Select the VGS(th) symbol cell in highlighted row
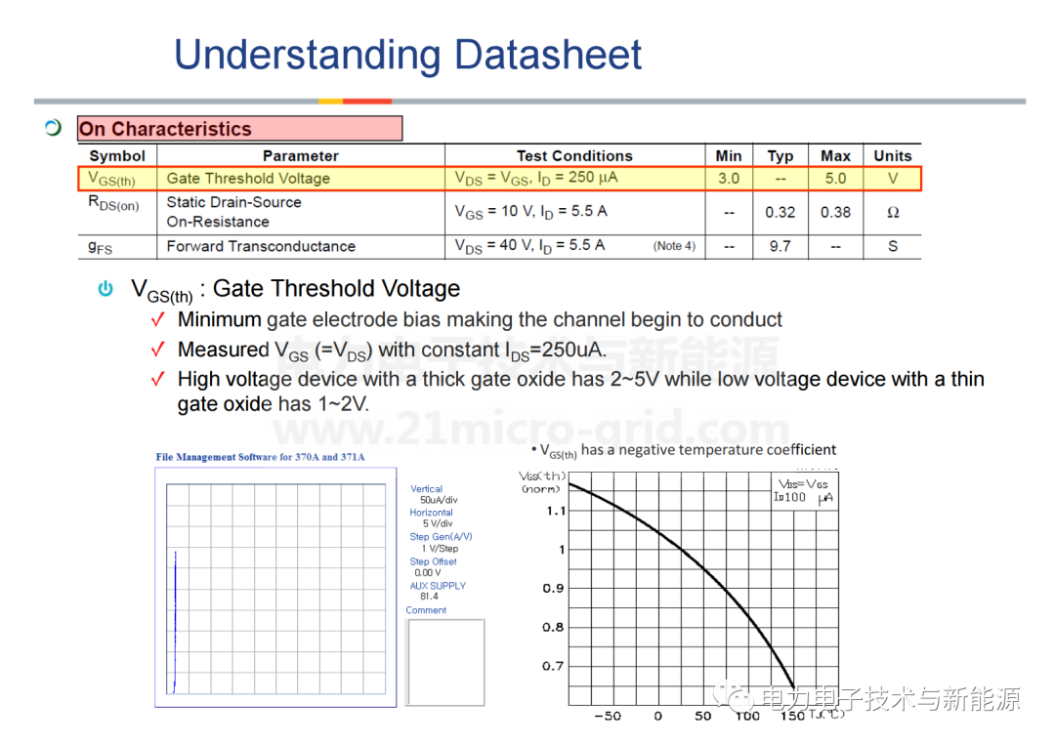This screenshot has width=1055, height=745. [x=111, y=179]
